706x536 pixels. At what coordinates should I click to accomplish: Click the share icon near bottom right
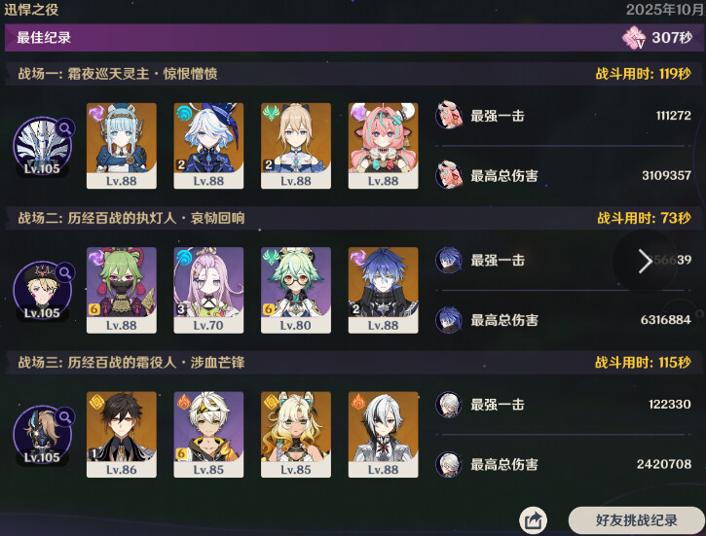pos(533,520)
